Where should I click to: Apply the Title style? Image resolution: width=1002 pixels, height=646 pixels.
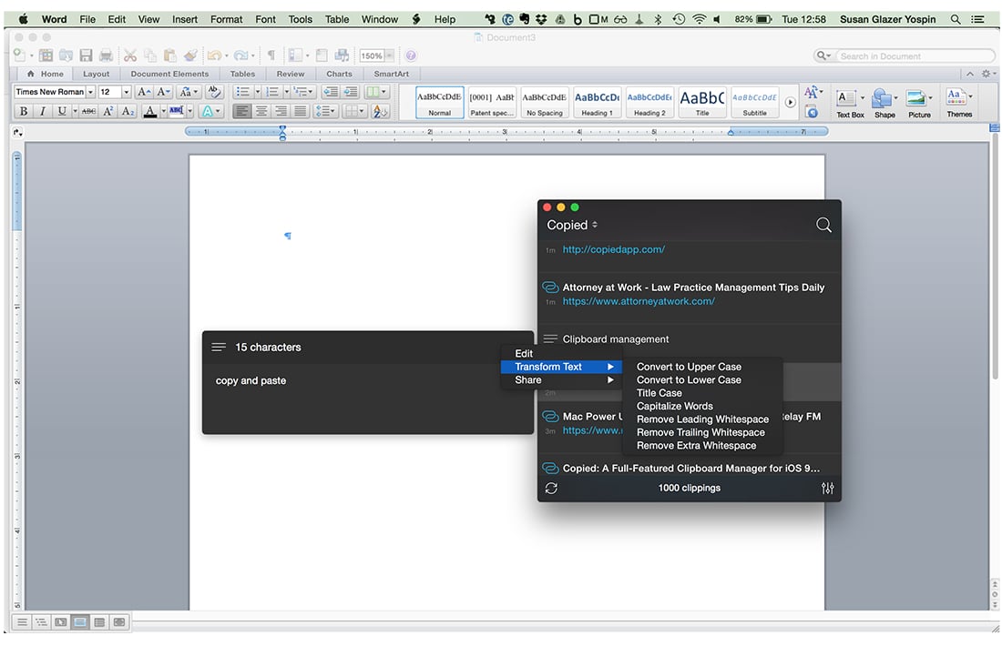(701, 102)
